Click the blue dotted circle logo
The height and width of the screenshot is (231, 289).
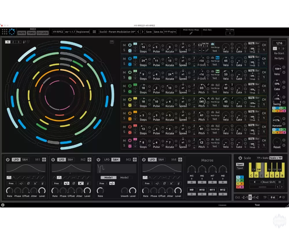[12, 32]
